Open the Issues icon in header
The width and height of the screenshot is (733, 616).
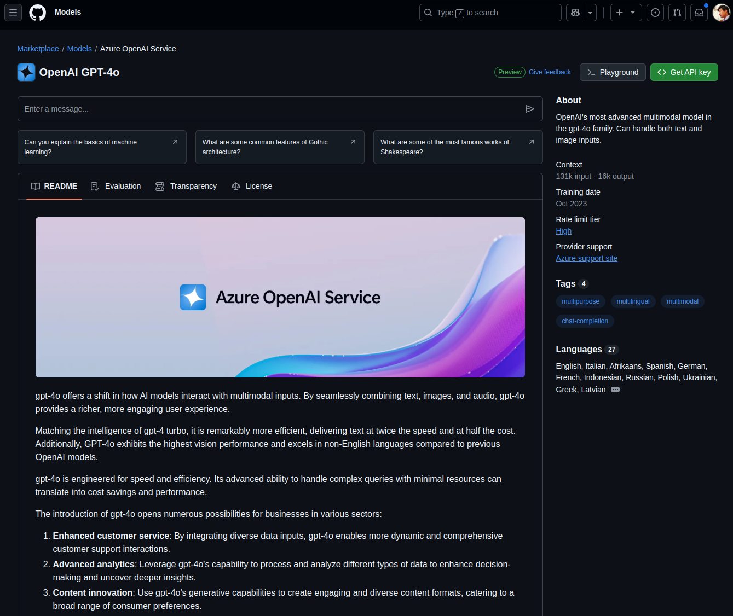coord(655,13)
